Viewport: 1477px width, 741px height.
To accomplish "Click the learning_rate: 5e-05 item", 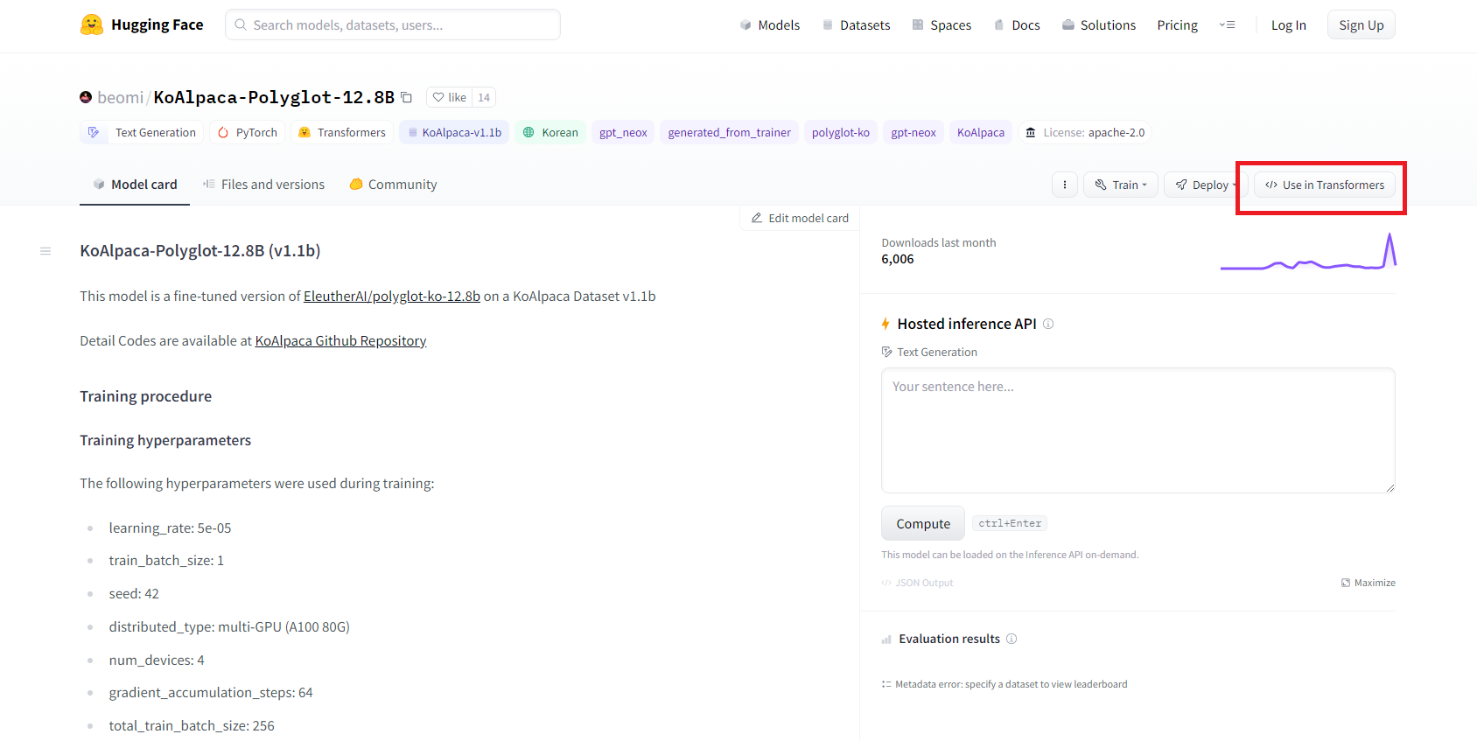I will (x=170, y=528).
